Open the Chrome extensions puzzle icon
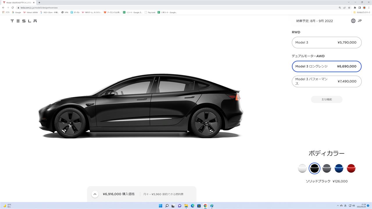This screenshot has width=372, height=209. click(x=355, y=8)
